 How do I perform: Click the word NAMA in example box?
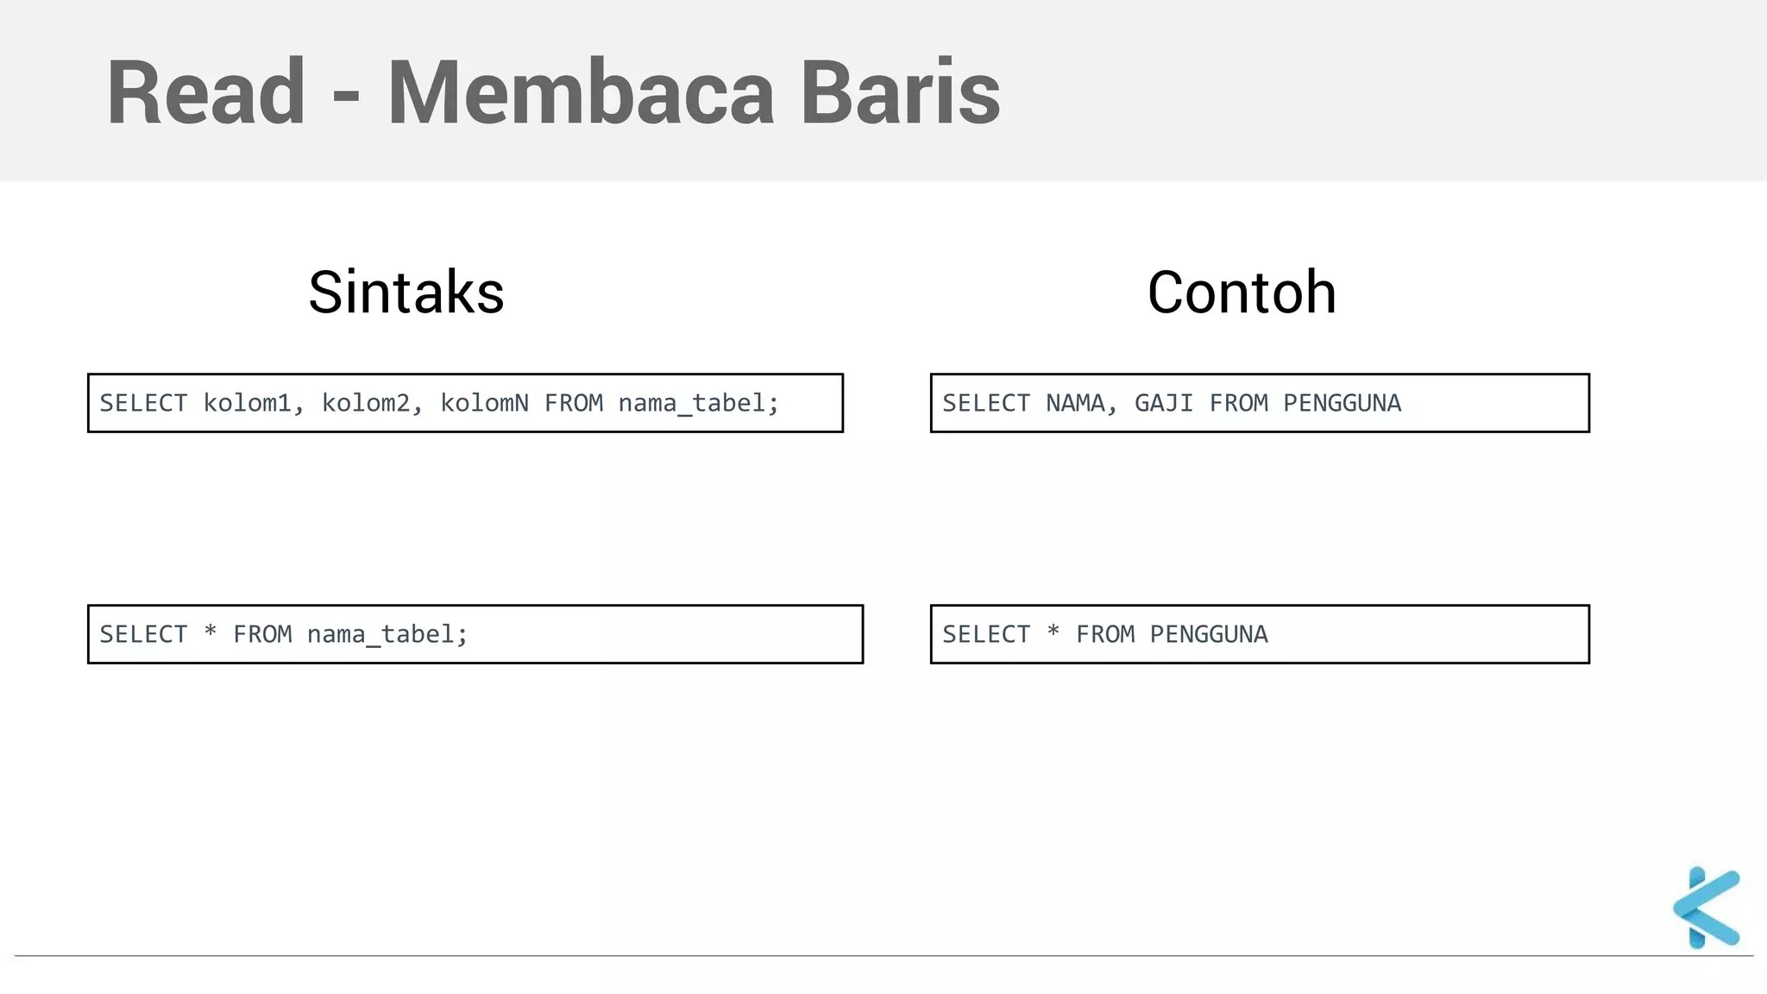1075,403
